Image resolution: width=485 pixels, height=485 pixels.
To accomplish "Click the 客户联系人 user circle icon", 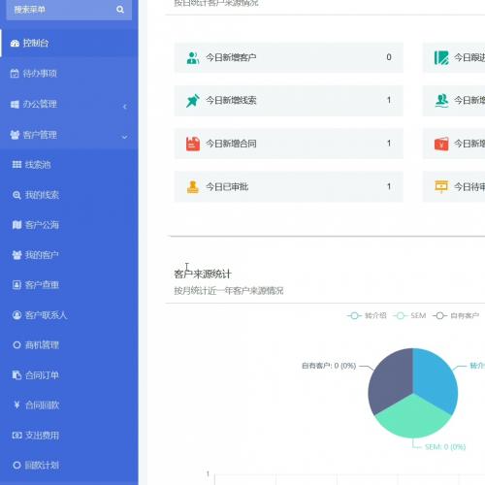I will (16, 315).
